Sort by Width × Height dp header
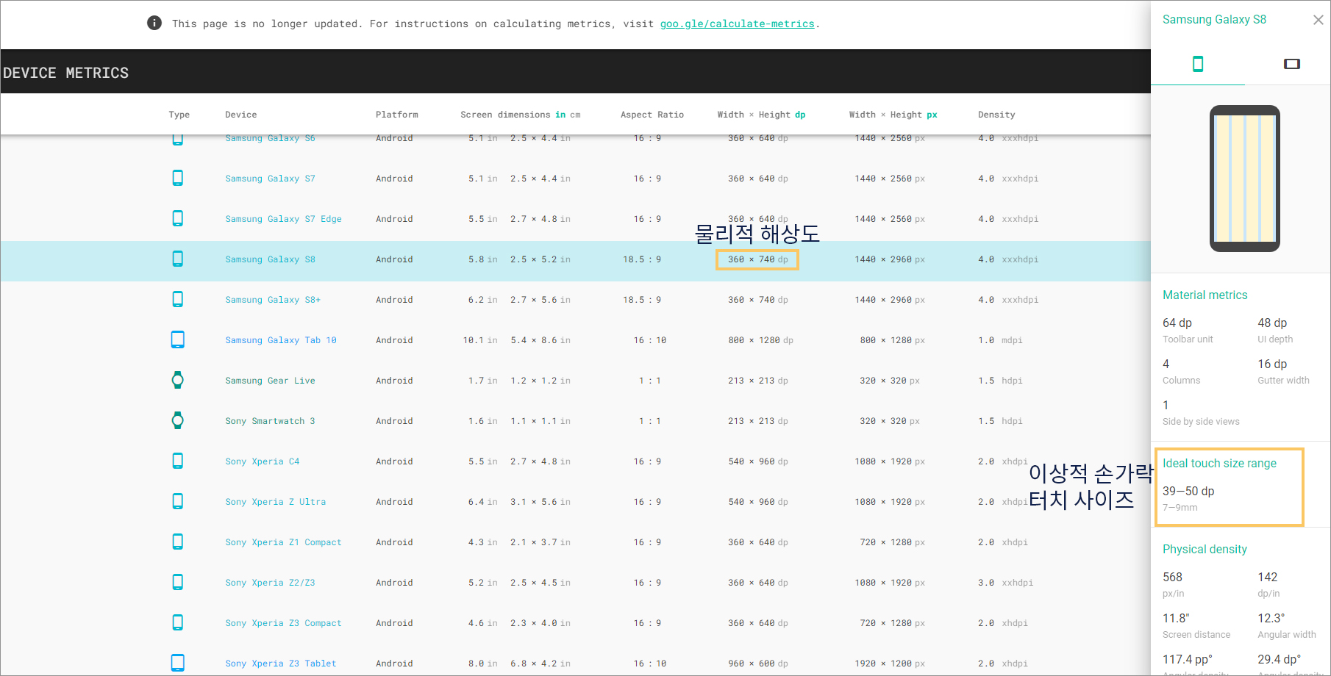1331x676 pixels. tap(761, 115)
